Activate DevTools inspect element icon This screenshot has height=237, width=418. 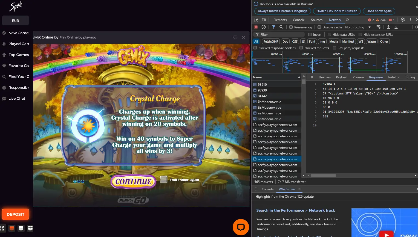coord(256,20)
